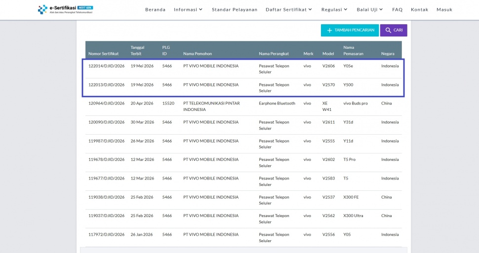Viewport: 479px width, 253px height.
Task: Click the e-Sertifikasi logo
Action: 65,9
